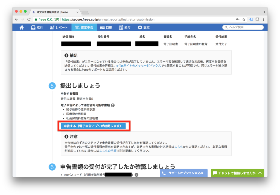Image resolution: width=280 pixels, height=195 pixels.
Task: Reload the page
Action: tap(29, 19)
